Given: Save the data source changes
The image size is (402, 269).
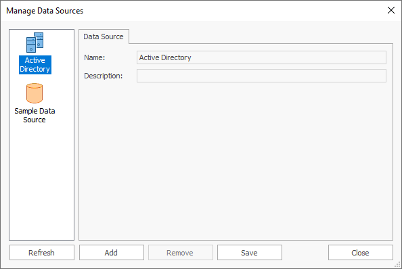Looking at the screenshot, I should (250, 253).
